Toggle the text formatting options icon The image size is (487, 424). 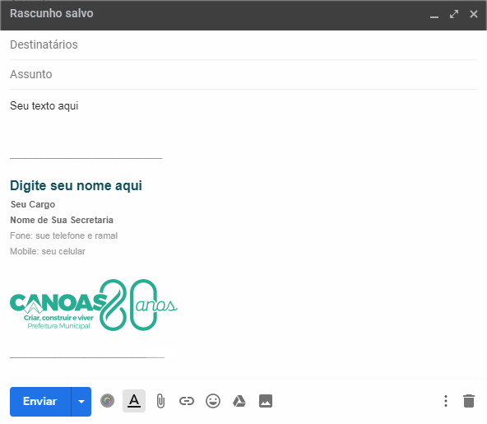tap(134, 401)
